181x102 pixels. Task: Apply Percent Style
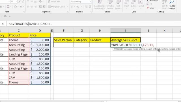[77, 7]
